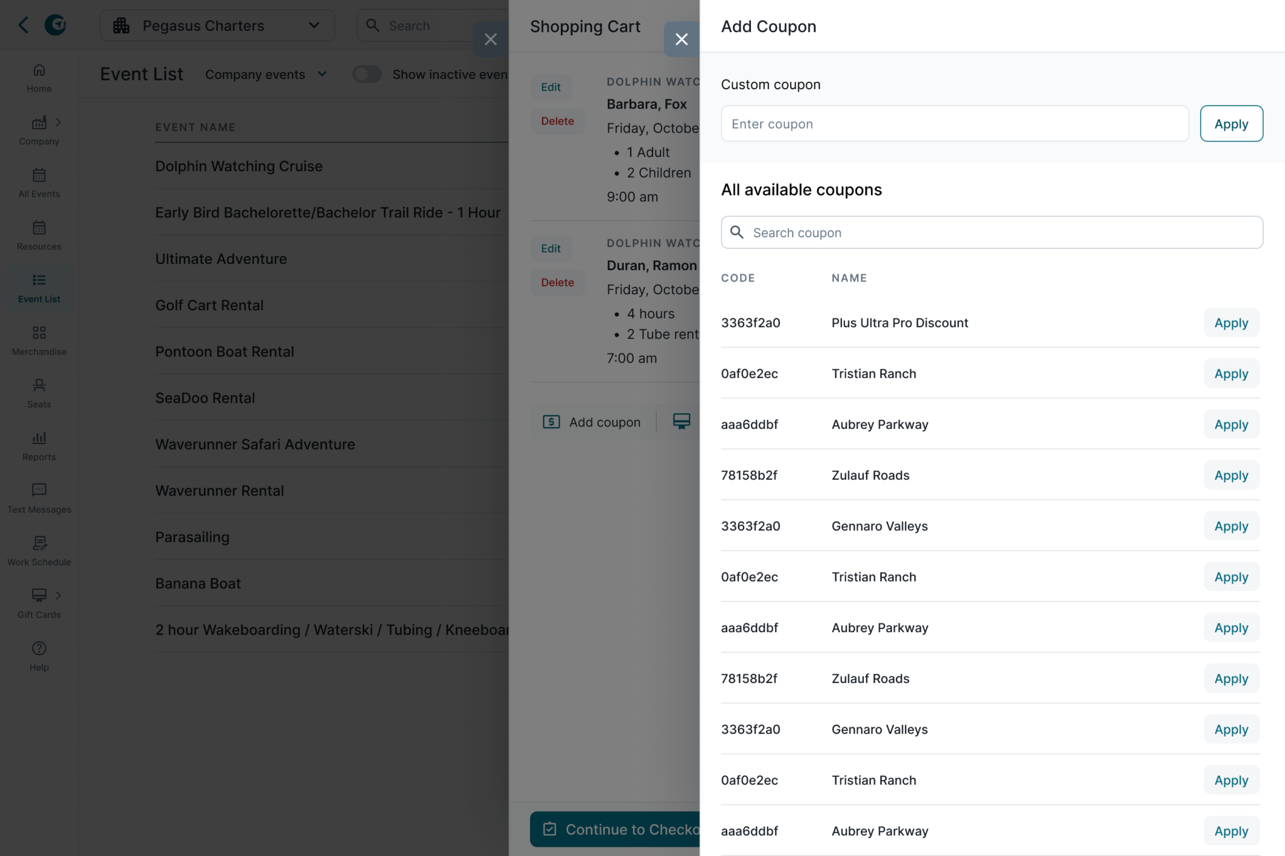Viewport: 1285px width, 856px height.
Task: Open the Home section in sidebar
Action: click(39, 77)
